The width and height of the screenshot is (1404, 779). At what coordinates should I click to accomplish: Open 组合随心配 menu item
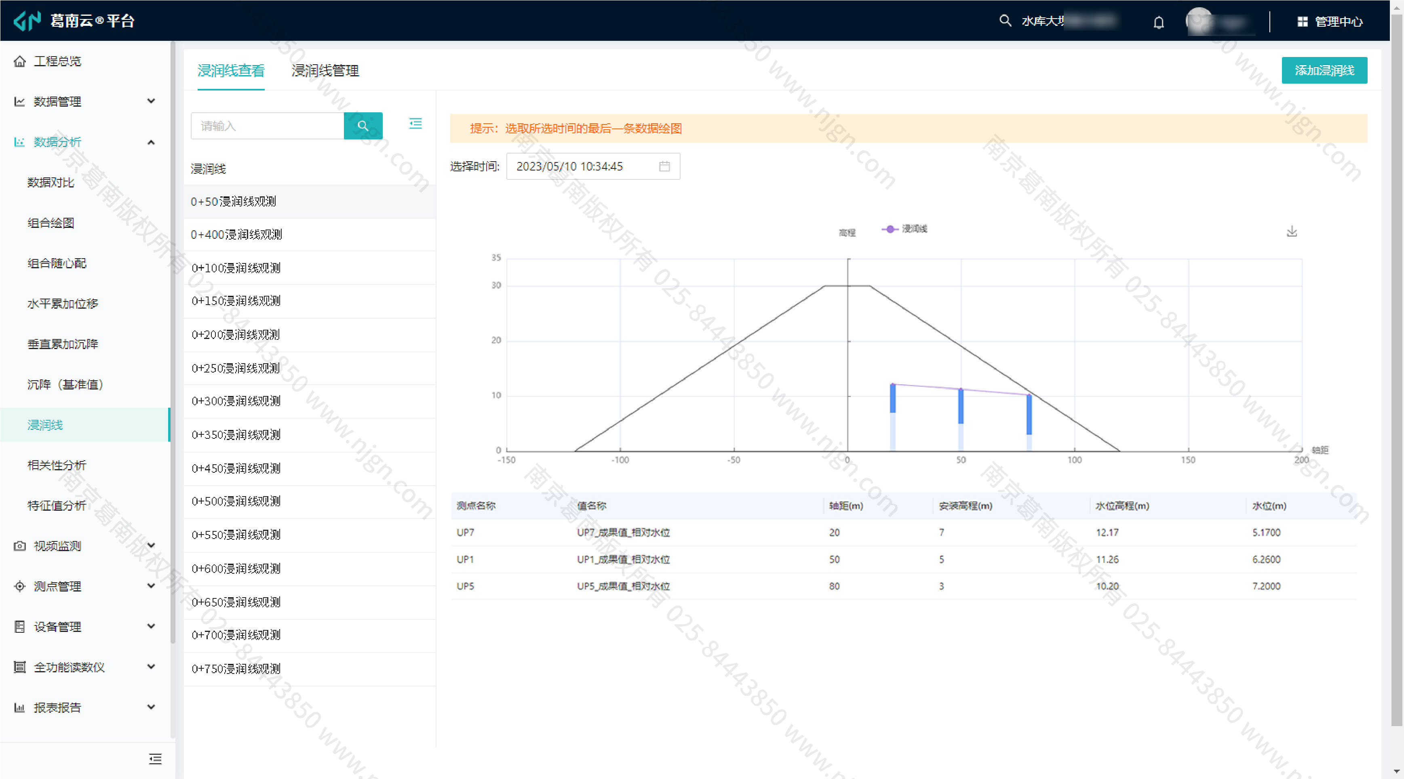57,263
